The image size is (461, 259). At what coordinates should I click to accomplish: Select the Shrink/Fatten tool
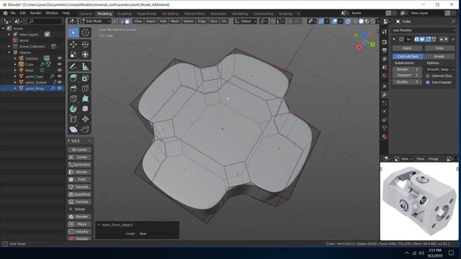[85, 119]
